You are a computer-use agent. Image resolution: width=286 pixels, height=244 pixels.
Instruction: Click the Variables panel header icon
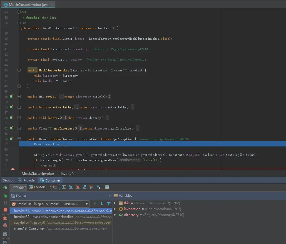[x=116, y=196]
